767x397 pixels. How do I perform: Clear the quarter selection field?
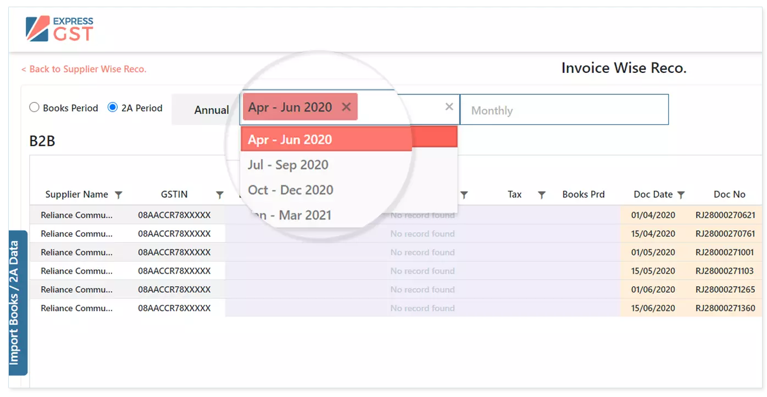[449, 107]
